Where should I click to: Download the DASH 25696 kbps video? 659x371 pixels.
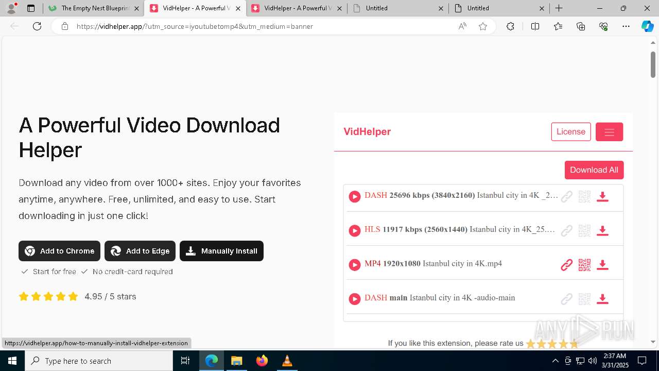(x=602, y=196)
